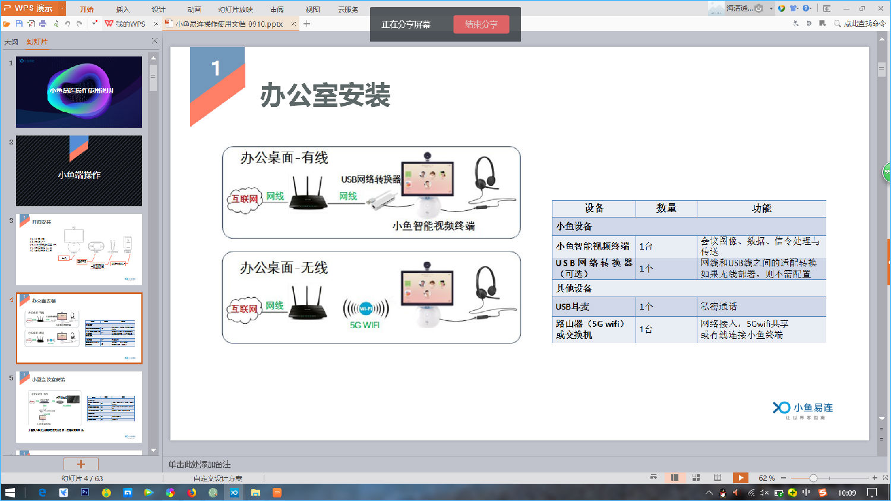Add a new document tab with plus
Screen dimensions: 891x501
[x=307, y=24]
